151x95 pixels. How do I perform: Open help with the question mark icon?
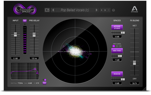[x=114, y=10]
